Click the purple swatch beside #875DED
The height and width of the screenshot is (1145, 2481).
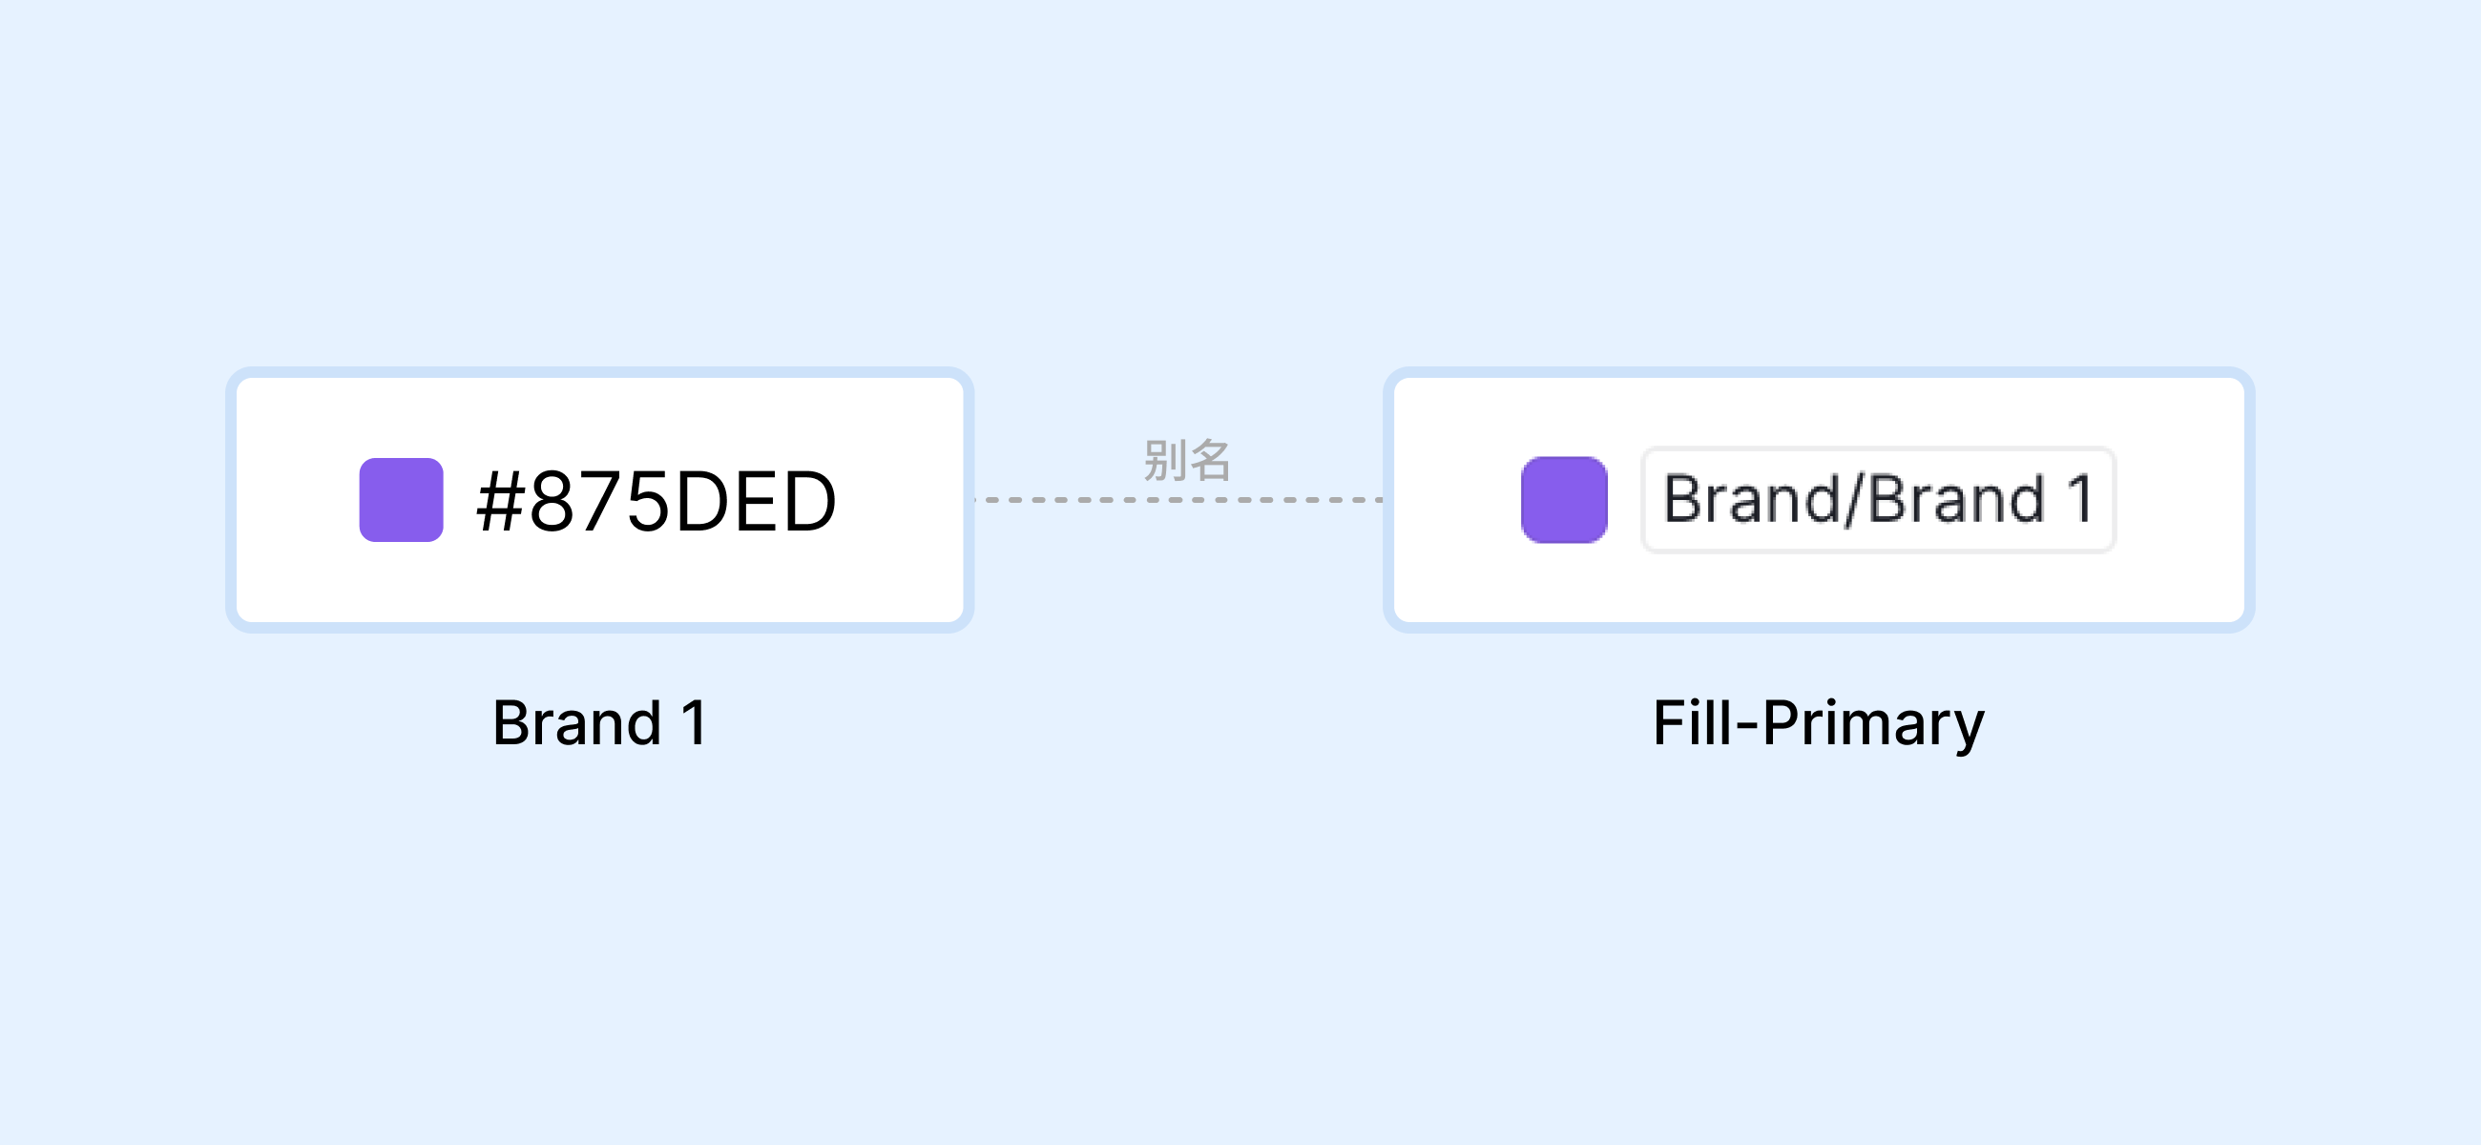[x=401, y=500]
